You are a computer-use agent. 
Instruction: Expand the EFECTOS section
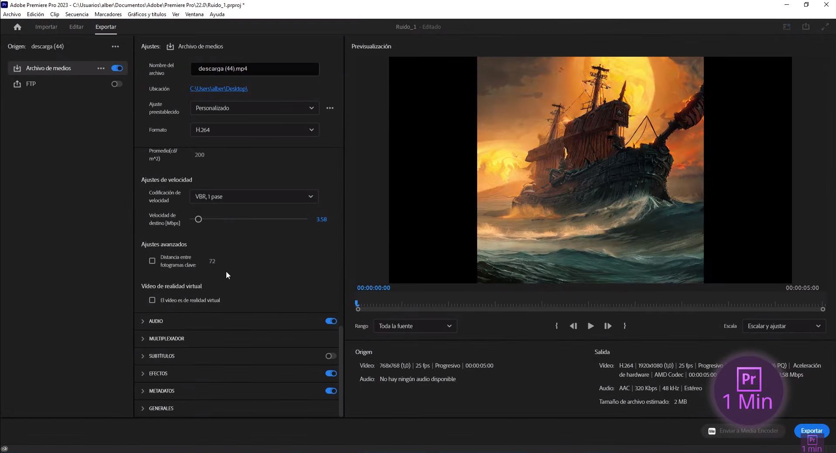tap(143, 373)
